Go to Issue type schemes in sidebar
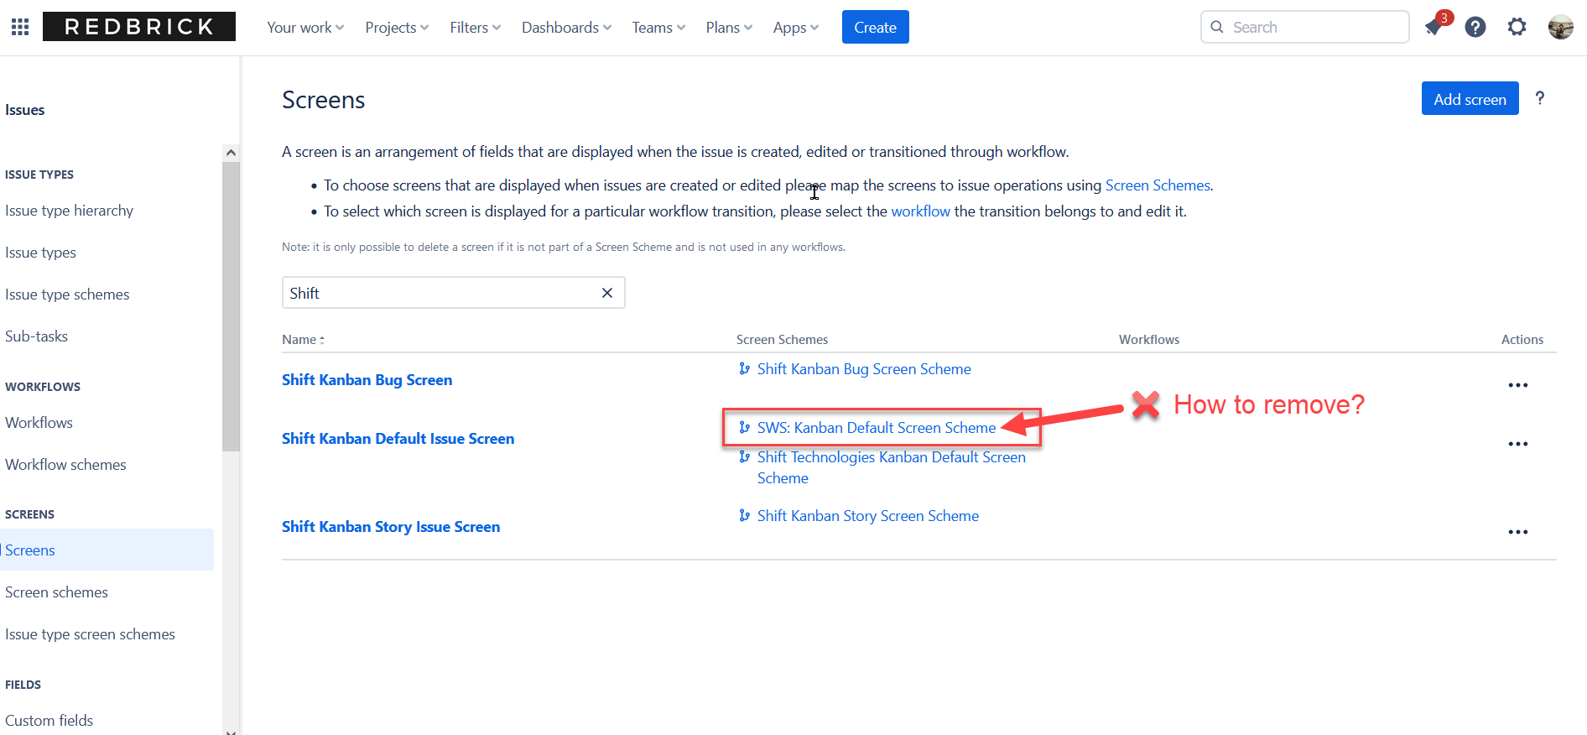The width and height of the screenshot is (1587, 735). (x=67, y=295)
